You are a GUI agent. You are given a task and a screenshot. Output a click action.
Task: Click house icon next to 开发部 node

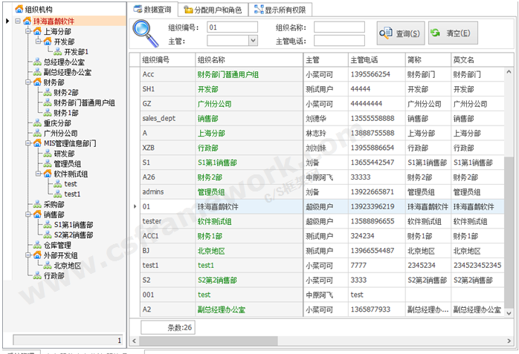pyautogui.click(x=48, y=42)
